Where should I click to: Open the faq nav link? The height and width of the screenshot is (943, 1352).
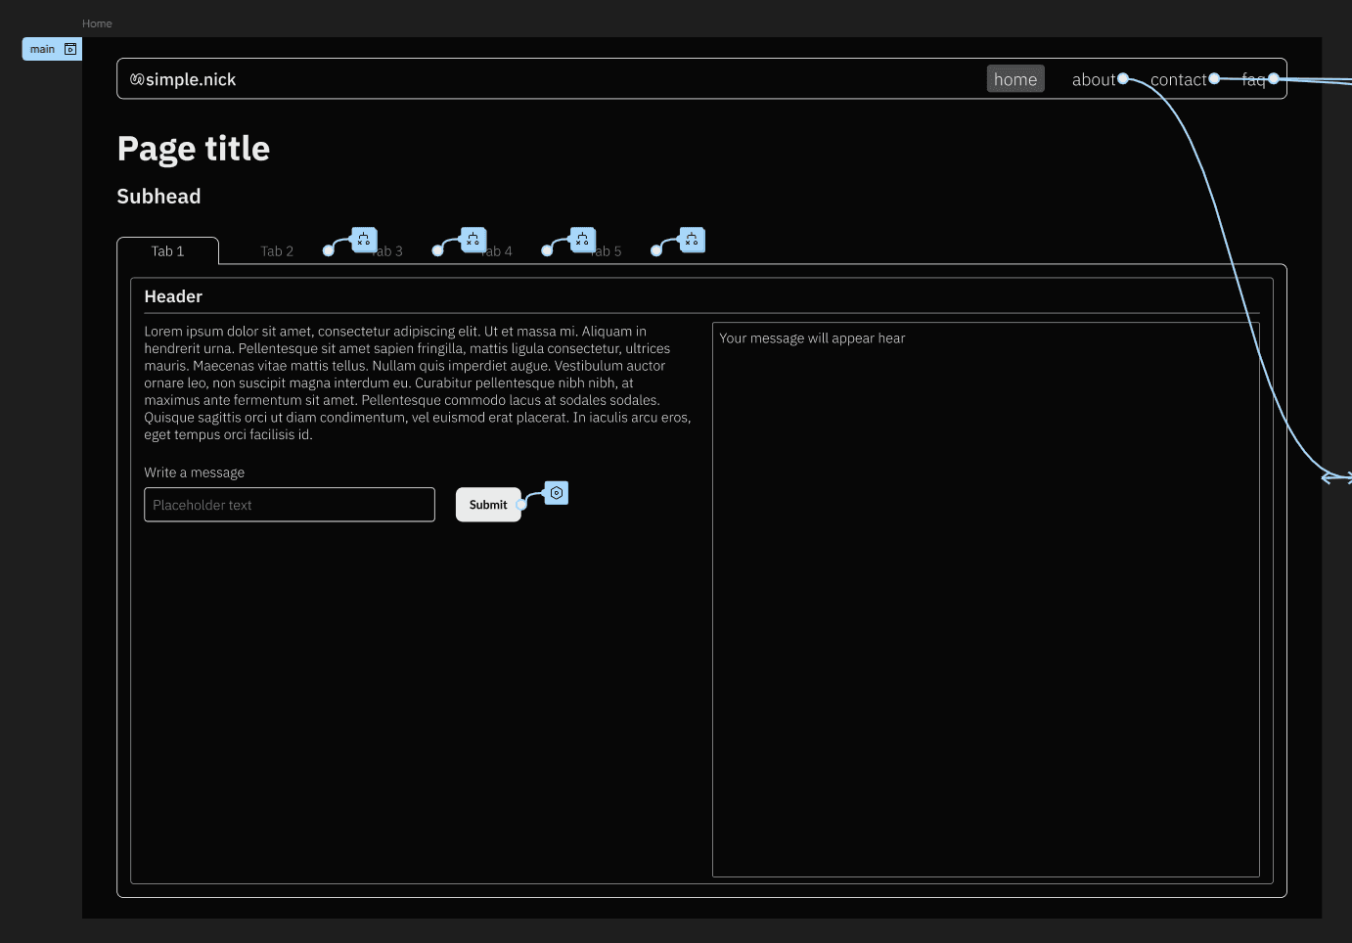coord(1253,79)
